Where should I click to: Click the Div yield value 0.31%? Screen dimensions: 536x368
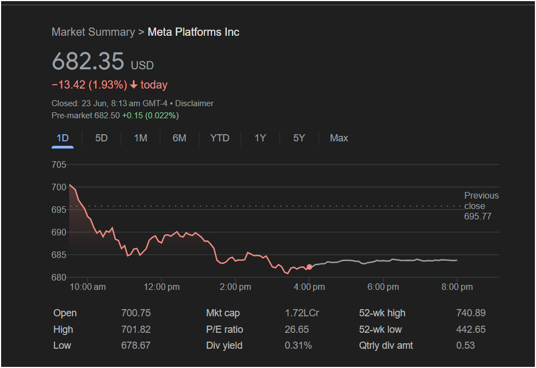pyautogui.click(x=298, y=345)
